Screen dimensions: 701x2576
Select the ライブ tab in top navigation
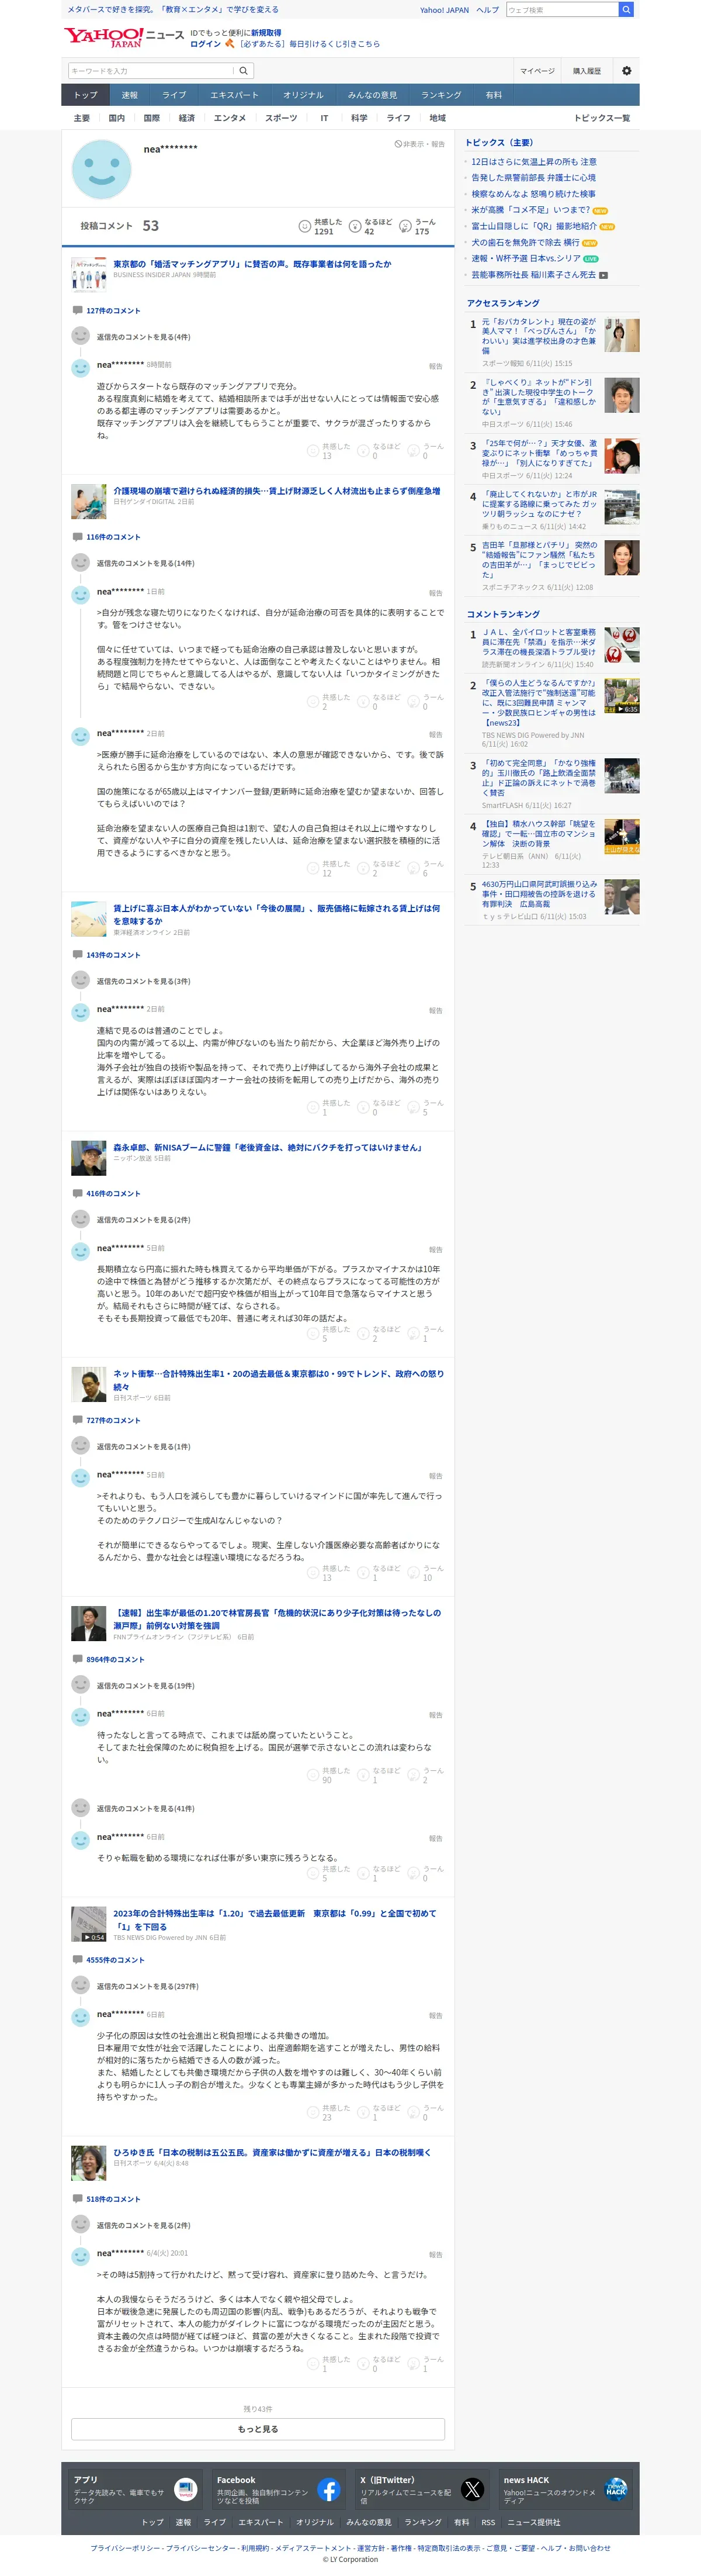175,95
